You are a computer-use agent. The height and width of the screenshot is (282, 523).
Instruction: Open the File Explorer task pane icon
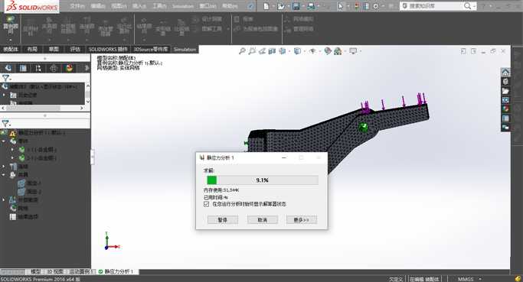505,91
